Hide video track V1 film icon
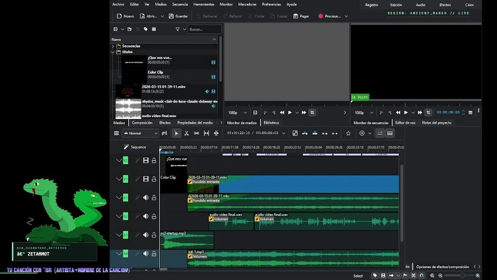497x280 pixels. (x=146, y=179)
